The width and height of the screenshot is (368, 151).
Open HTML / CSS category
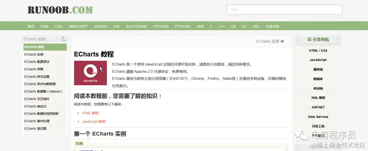[x=318, y=51]
